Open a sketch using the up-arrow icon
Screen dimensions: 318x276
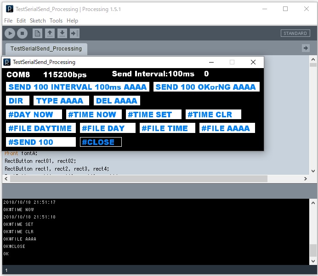[x=50, y=33]
